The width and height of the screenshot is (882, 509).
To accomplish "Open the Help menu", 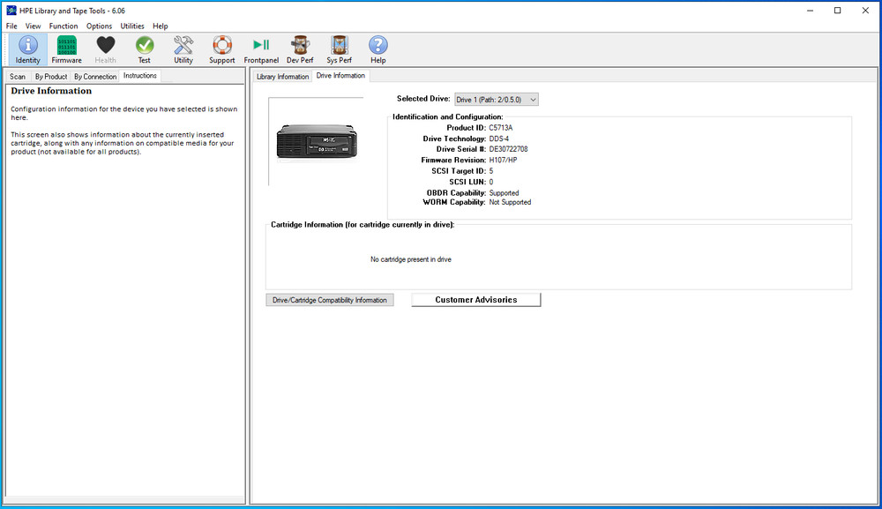I will 161,26.
